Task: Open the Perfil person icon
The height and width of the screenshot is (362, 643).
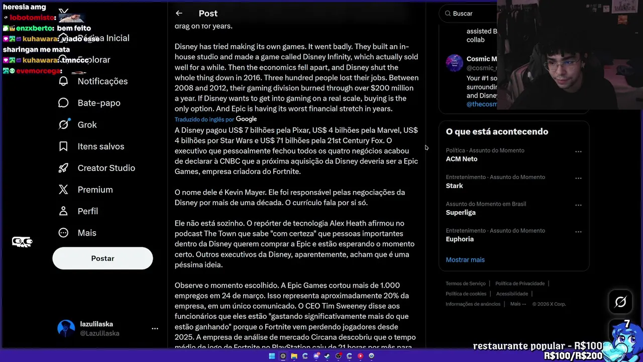Action: [x=63, y=211]
